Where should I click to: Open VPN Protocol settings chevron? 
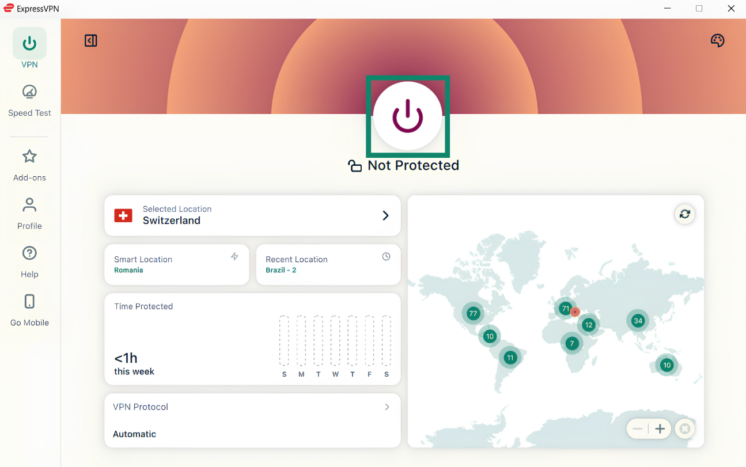pyautogui.click(x=387, y=407)
